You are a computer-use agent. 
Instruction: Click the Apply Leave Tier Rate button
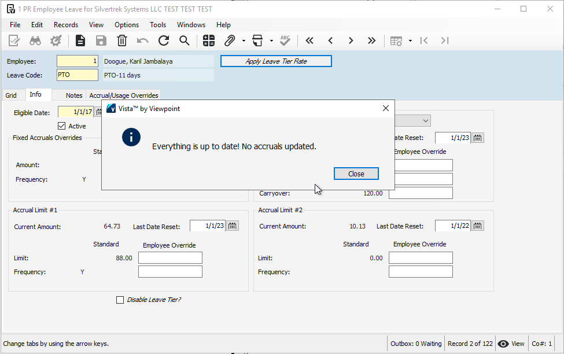pyautogui.click(x=276, y=61)
